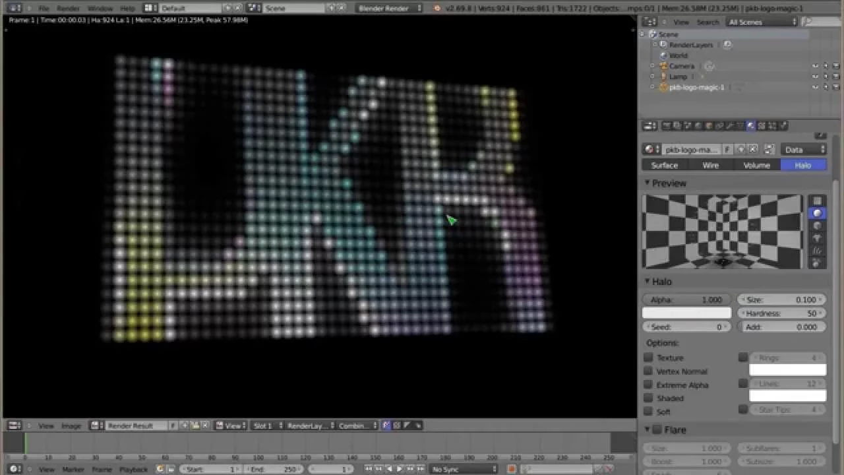
Task: Open the No Sync dropdown
Action: point(464,469)
